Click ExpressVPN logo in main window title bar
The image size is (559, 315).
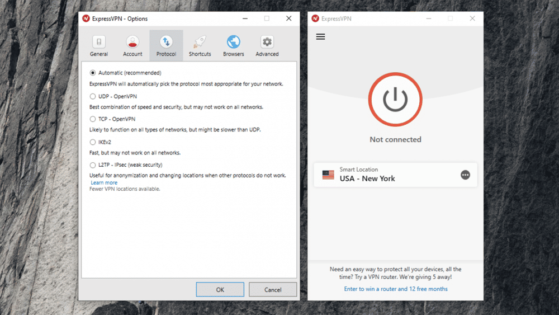(315, 18)
